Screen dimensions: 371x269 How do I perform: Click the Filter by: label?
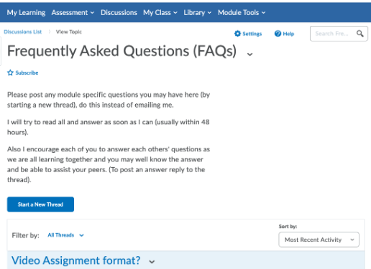(x=26, y=235)
